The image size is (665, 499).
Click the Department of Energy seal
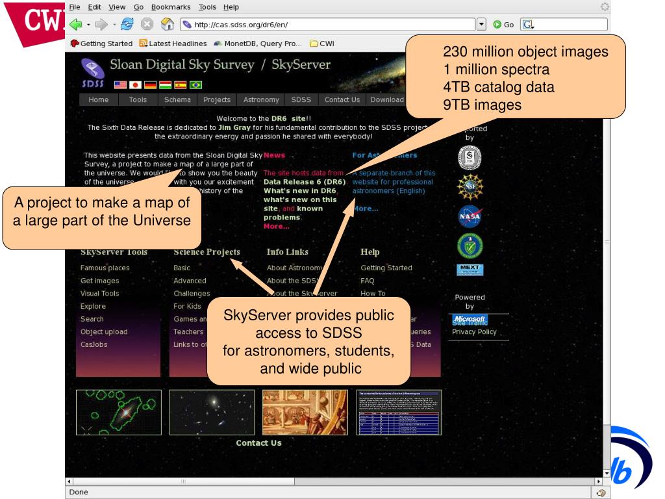[470, 246]
